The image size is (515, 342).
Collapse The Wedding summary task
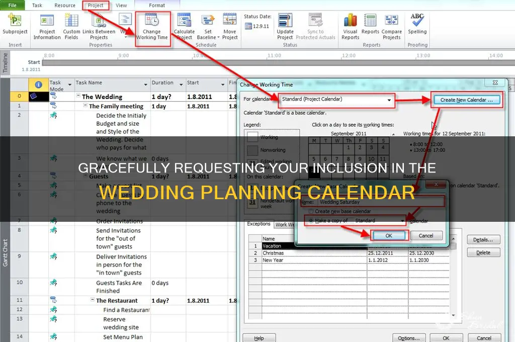(x=78, y=96)
